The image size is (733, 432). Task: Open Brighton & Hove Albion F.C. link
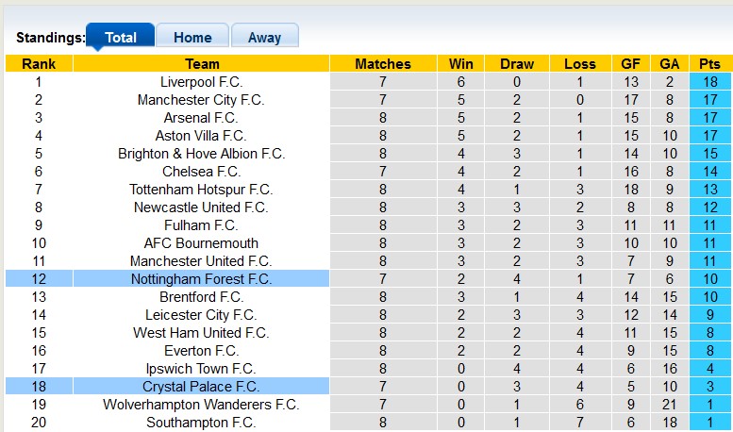coord(201,154)
